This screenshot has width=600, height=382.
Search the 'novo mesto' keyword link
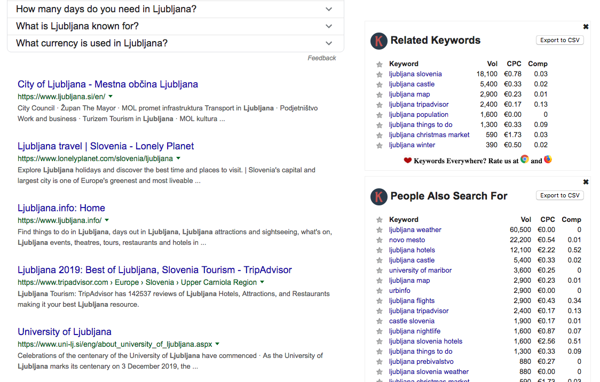pos(407,240)
